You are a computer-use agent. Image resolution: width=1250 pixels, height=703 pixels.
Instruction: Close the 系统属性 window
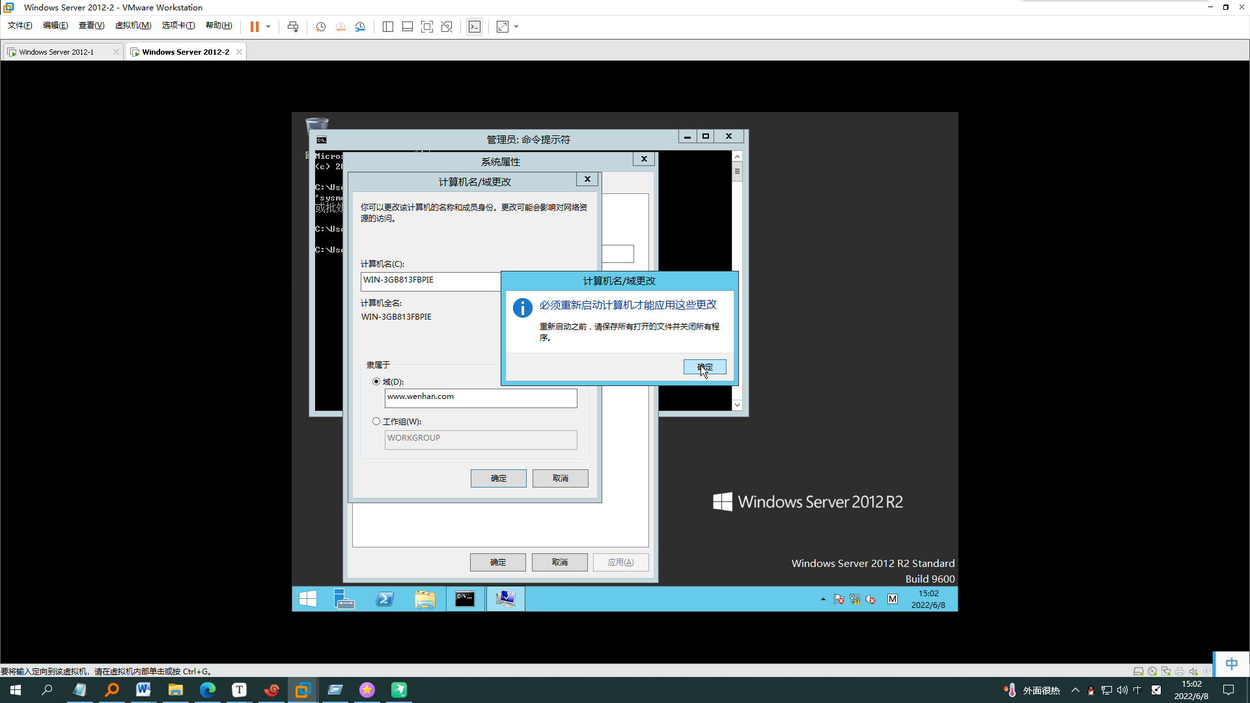point(644,159)
